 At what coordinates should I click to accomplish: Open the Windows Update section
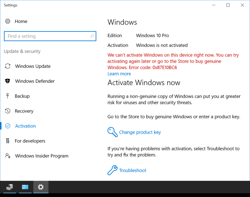[33, 66]
